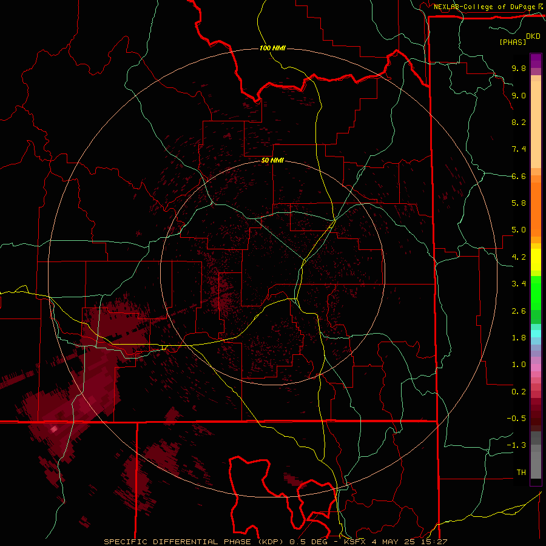Click the -1.3 value on color scale
Viewport: 546px width, 546px height.
coord(516,445)
